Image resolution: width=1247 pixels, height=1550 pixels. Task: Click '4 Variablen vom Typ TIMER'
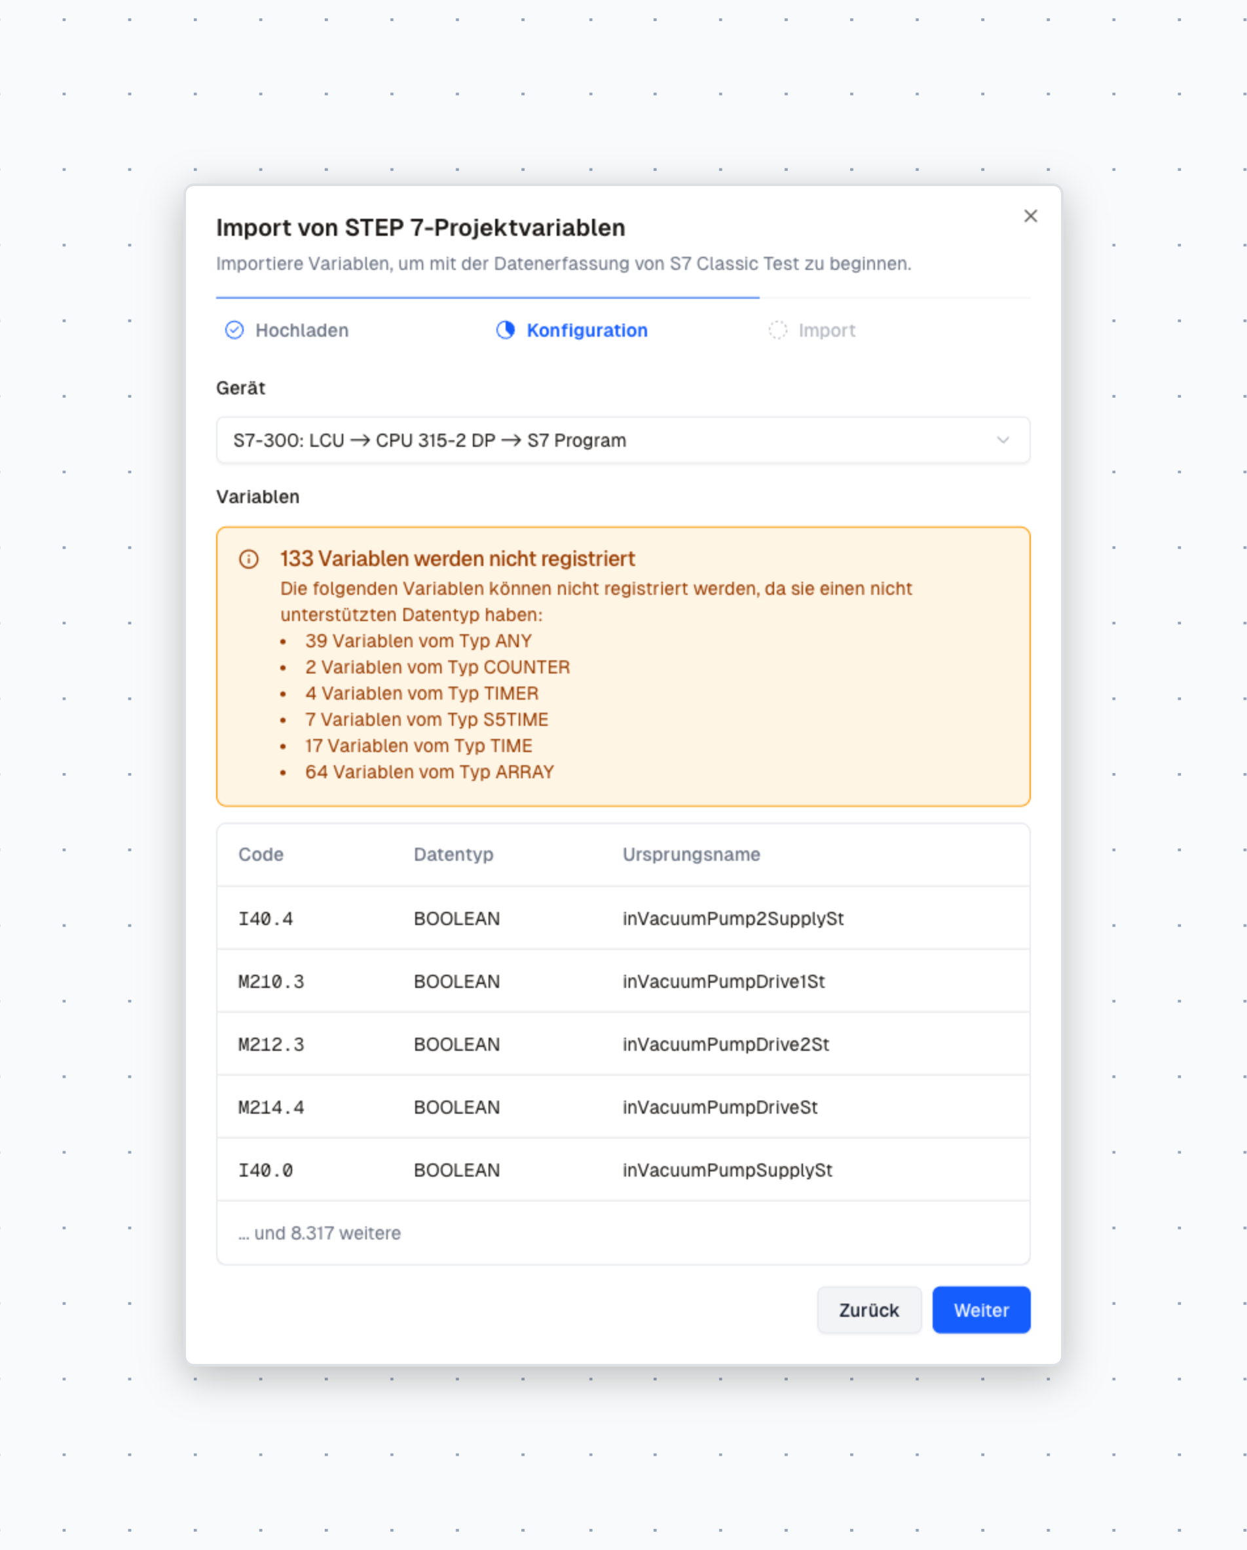coord(421,693)
